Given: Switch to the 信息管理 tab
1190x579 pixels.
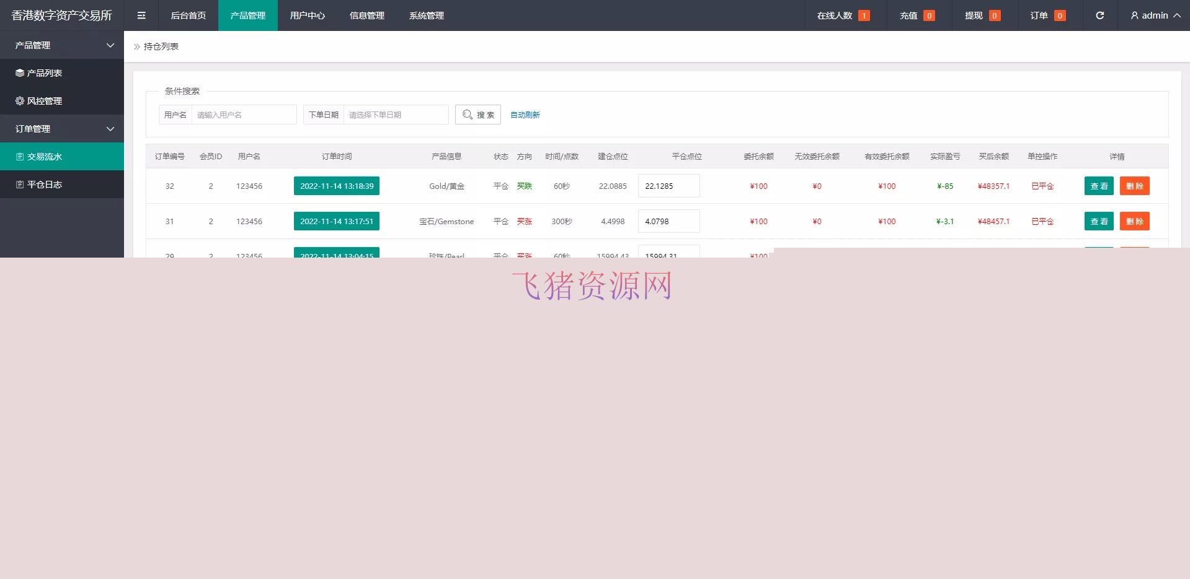Looking at the screenshot, I should point(366,15).
